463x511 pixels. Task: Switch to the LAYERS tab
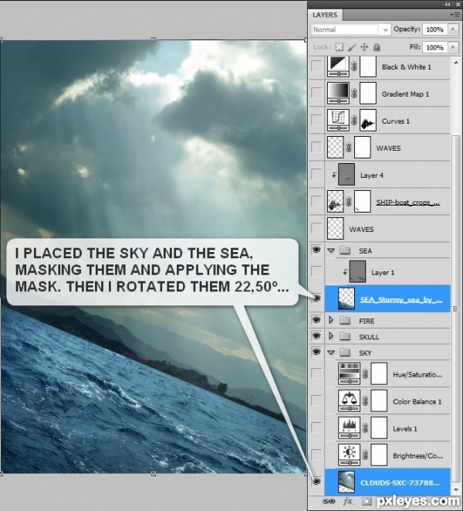click(x=325, y=15)
